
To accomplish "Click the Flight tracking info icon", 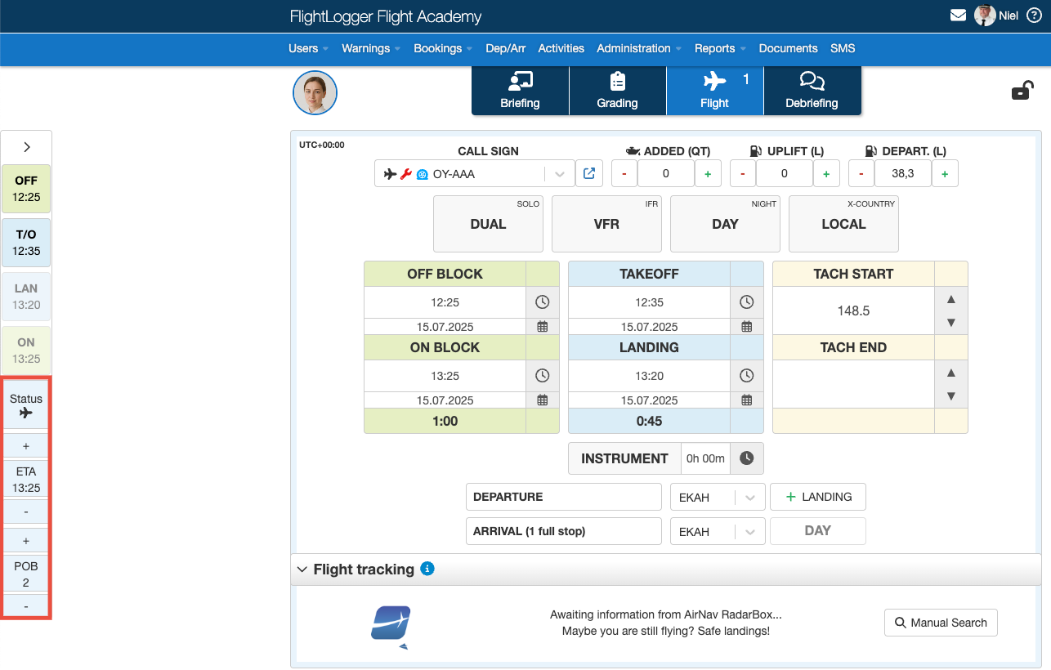I will click(x=427, y=569).
